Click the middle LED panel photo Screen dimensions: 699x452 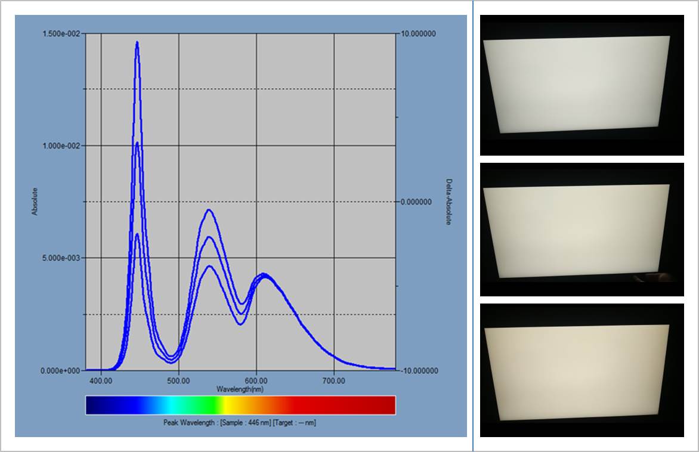[582, 230]
